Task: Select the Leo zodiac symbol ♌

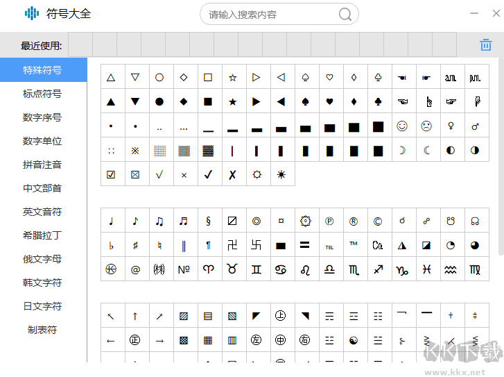Action: click(x=305, y=269)
